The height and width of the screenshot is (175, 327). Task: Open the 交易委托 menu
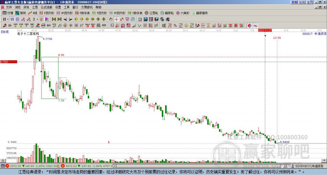[x=87, y=7]
